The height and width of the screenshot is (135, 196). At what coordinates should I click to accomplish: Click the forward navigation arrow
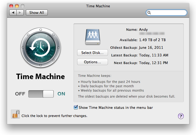(20, 13)
